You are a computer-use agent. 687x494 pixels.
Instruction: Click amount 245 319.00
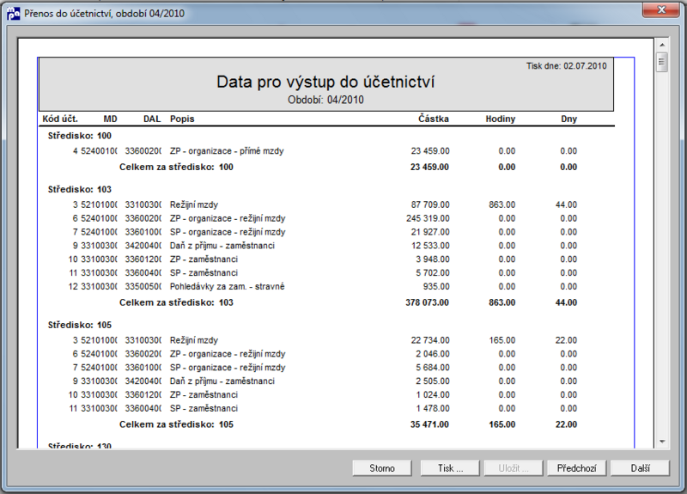428,218
